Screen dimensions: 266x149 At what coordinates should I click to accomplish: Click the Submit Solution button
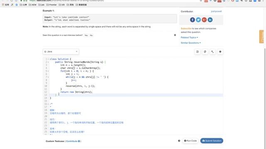(x=212, y=141)
